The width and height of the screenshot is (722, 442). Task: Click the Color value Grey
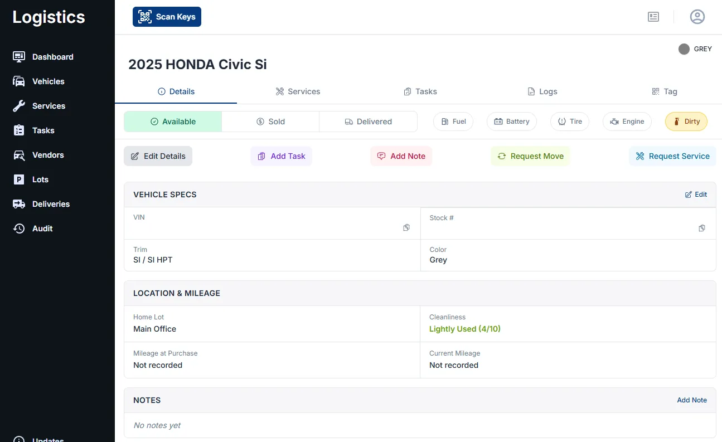[438, 260]
